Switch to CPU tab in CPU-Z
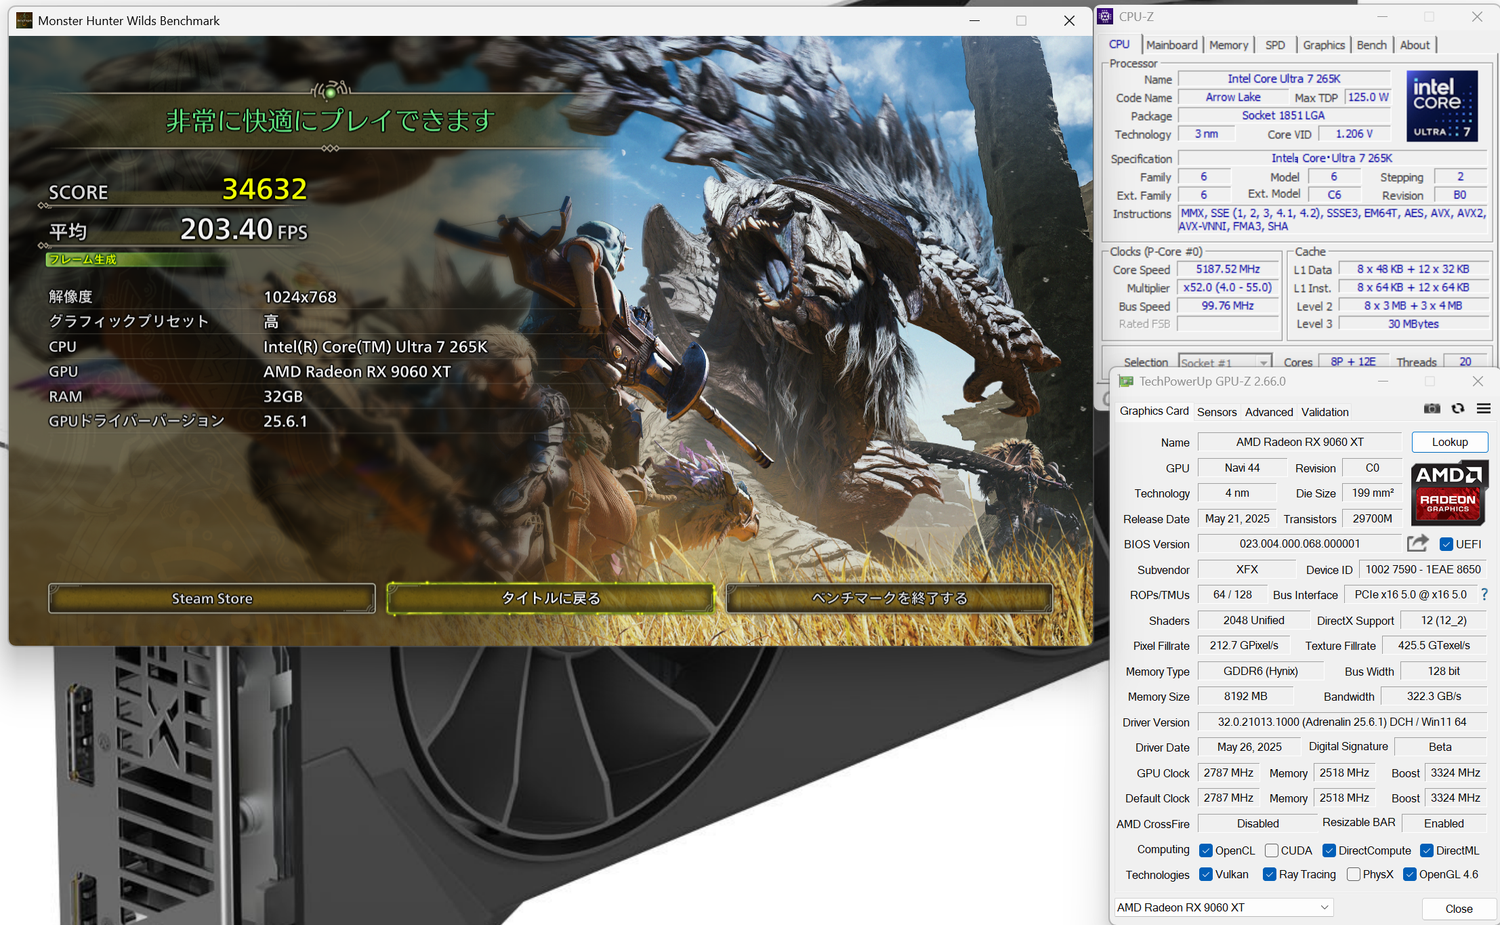The width and height of the screenshot is (1500, 925). [x=1119, y=45]
